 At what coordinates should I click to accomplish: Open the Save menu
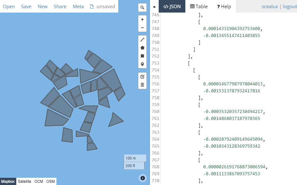click(26, 7)
